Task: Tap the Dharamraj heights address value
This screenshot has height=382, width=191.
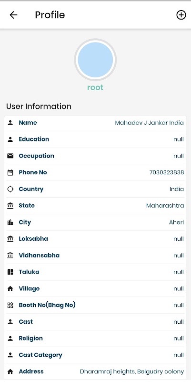Action: click(x=132, y=371)
